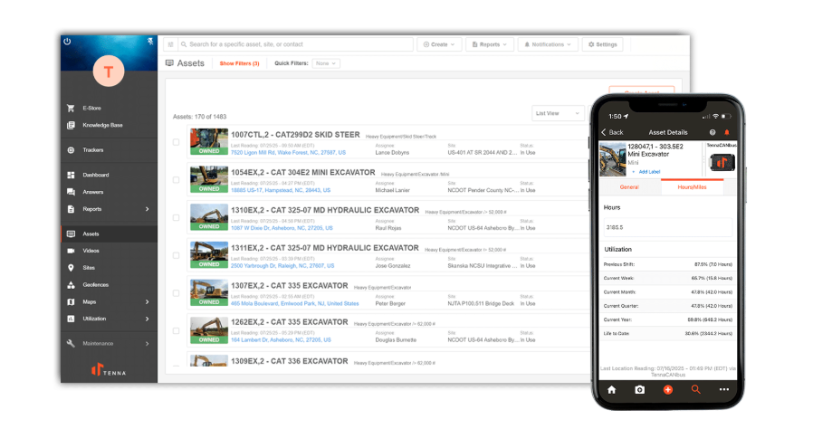Click Show Filters (3) link

click(x=240, y=63)
